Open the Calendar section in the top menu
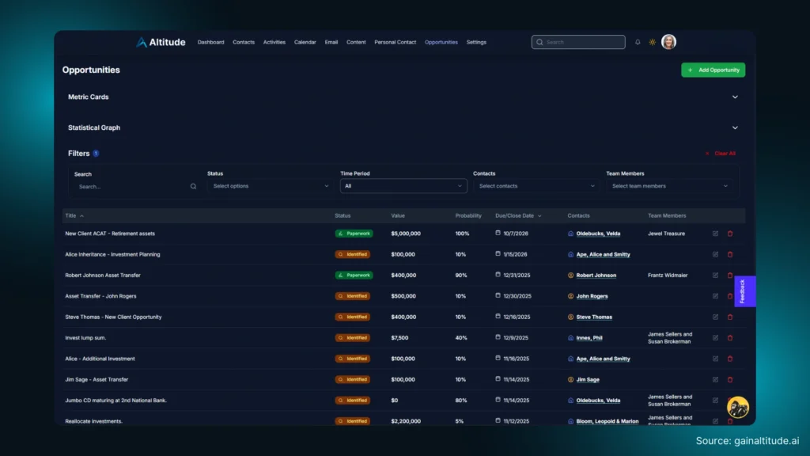 click(305, 42)
